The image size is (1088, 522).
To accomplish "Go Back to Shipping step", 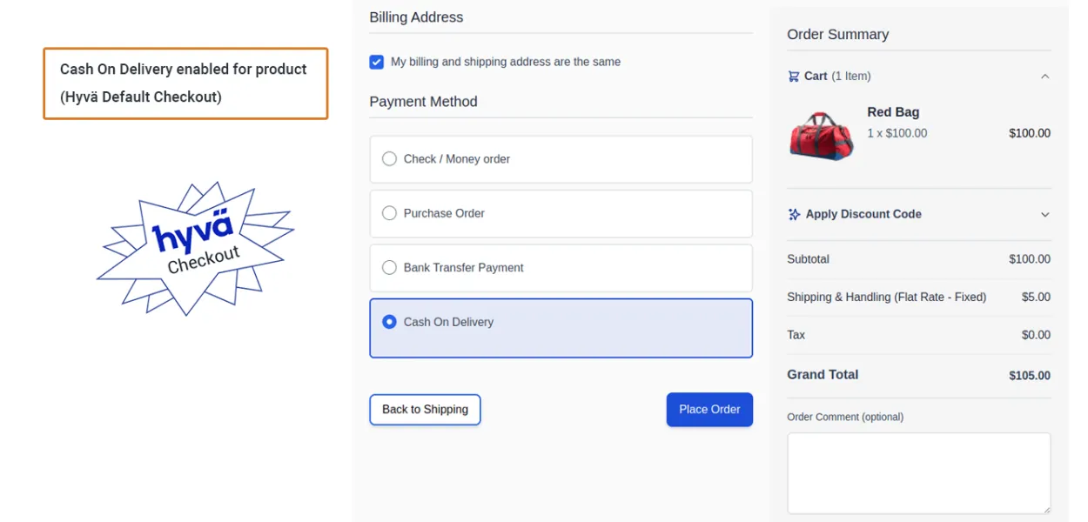I will click(x=425, y=410).
